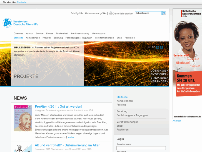
Task: Select Projekte in the main navigation bar
Action: tap(47, 38)
